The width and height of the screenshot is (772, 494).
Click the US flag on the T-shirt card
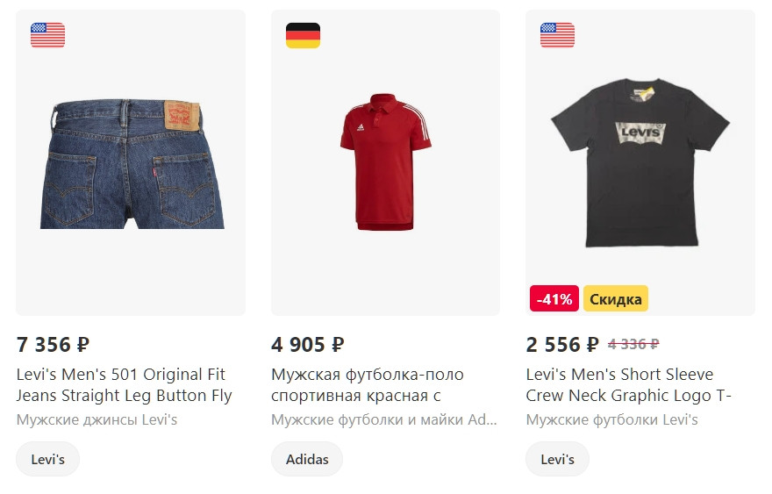click(557, 35)
